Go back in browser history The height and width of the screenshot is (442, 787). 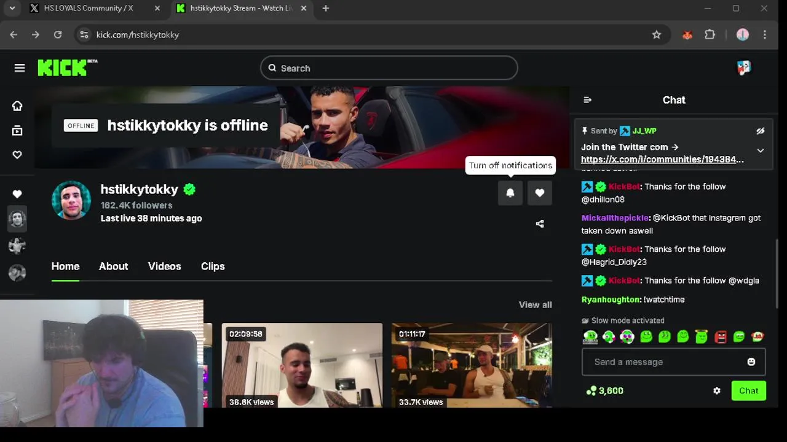[x=14, y=35]
